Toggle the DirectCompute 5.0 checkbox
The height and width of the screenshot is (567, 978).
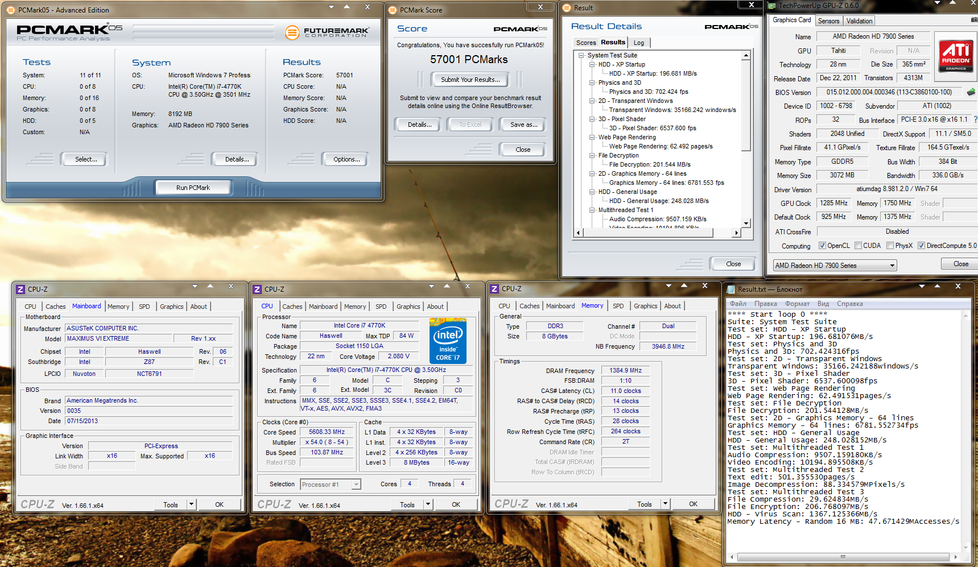point(921,246)
